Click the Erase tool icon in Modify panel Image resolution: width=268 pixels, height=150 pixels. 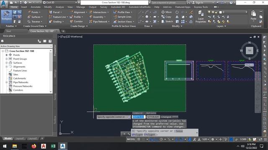point(191,12)
